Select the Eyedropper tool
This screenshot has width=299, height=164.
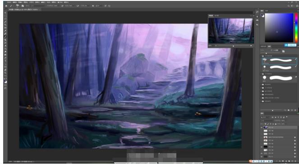(x=5, y=31)
